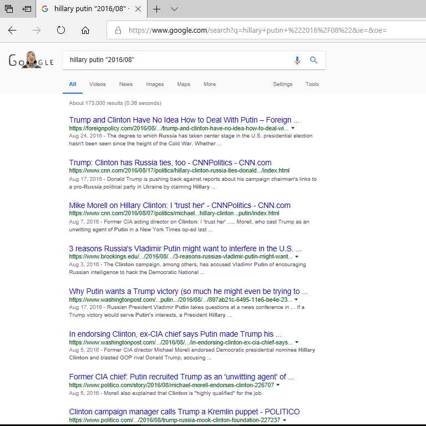Open 3 reasons Russia's Vladimir Putin result
Viewport: 426px width, 426px height.
[x=185, y=248]
